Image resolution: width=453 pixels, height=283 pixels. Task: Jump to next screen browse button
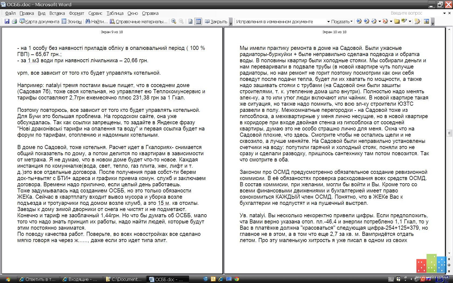(x=449, y=271)
